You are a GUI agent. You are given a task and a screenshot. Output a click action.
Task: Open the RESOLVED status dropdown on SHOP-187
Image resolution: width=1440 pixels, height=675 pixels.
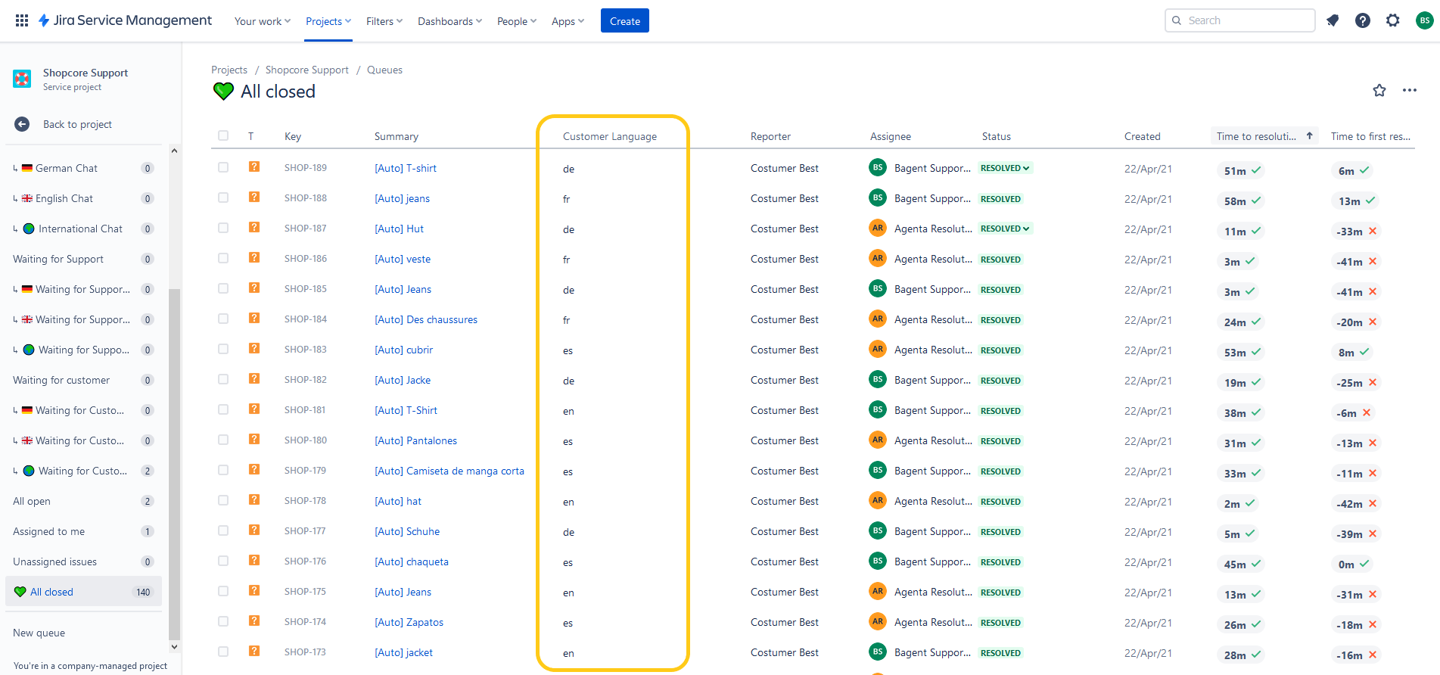[x=1005, y=229]
